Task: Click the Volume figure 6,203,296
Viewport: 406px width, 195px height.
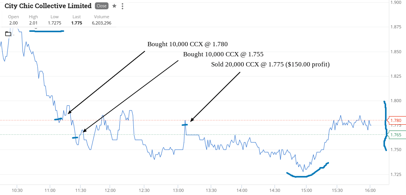Action: [x=101, y=23]
